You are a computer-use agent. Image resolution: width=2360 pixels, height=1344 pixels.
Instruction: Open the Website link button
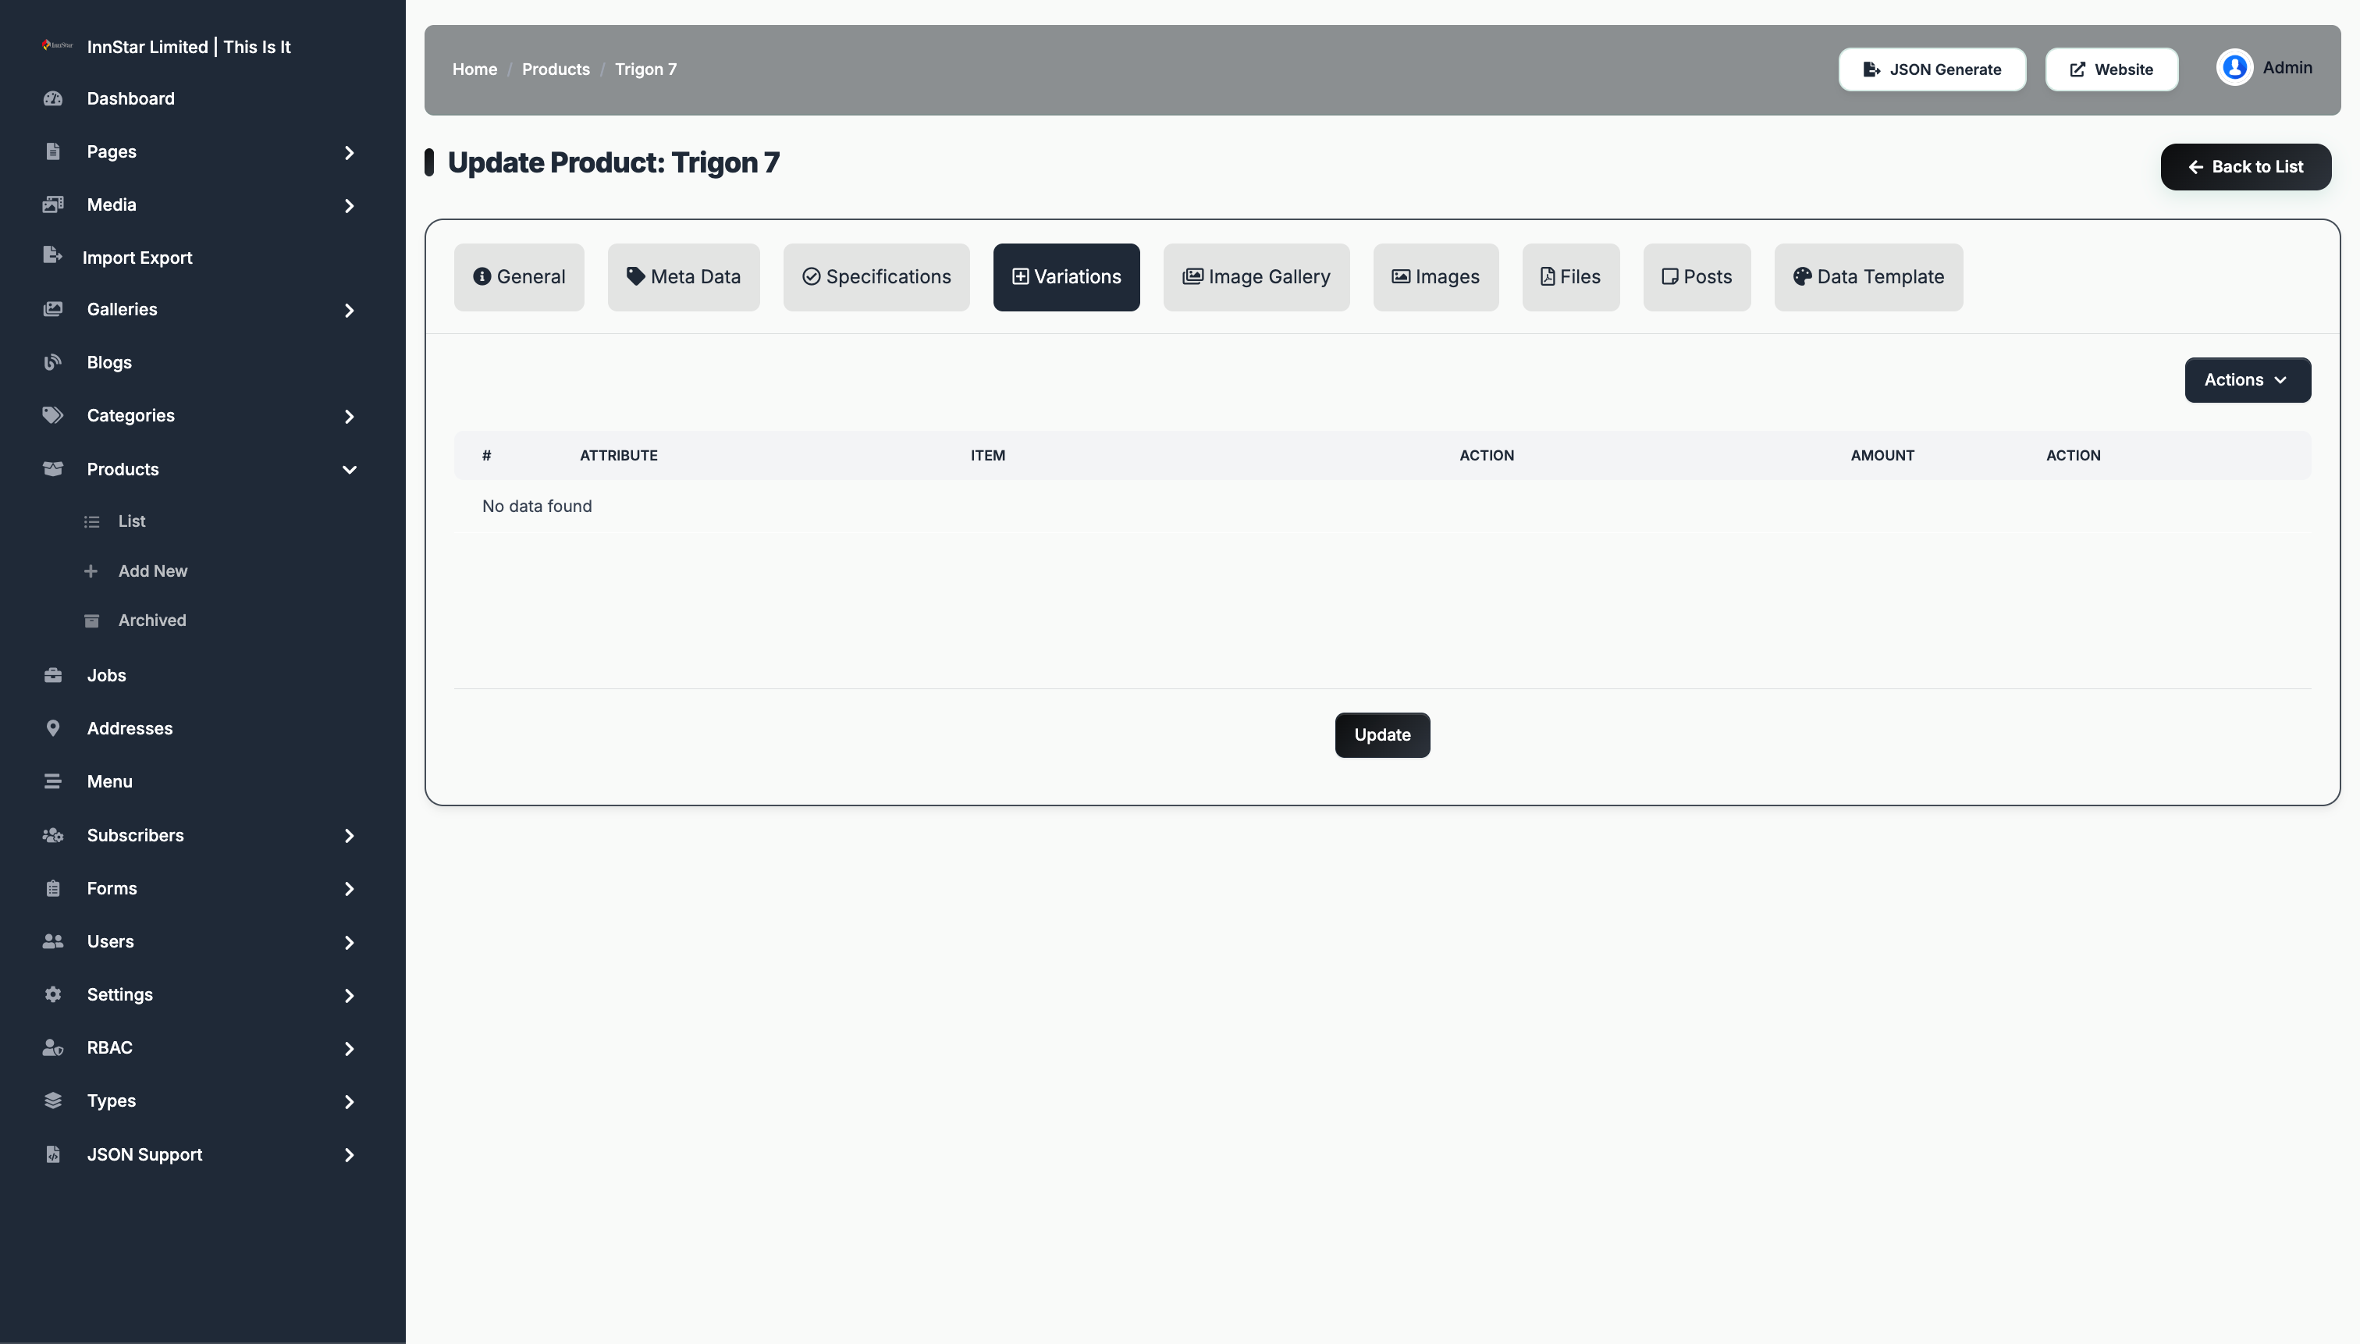2111,69
